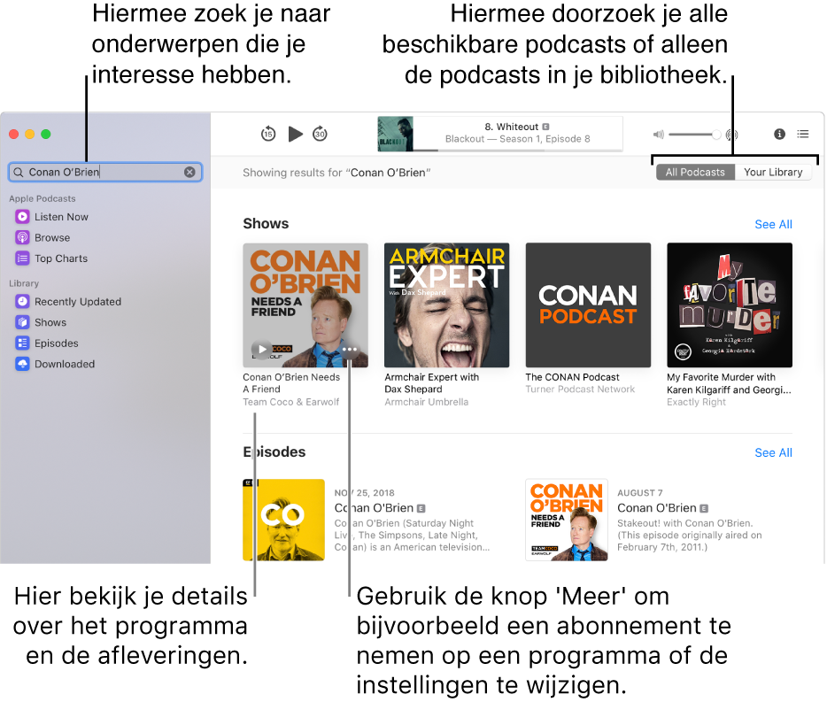
Task: Show the Up Next list icon
Action: point(803,134)
